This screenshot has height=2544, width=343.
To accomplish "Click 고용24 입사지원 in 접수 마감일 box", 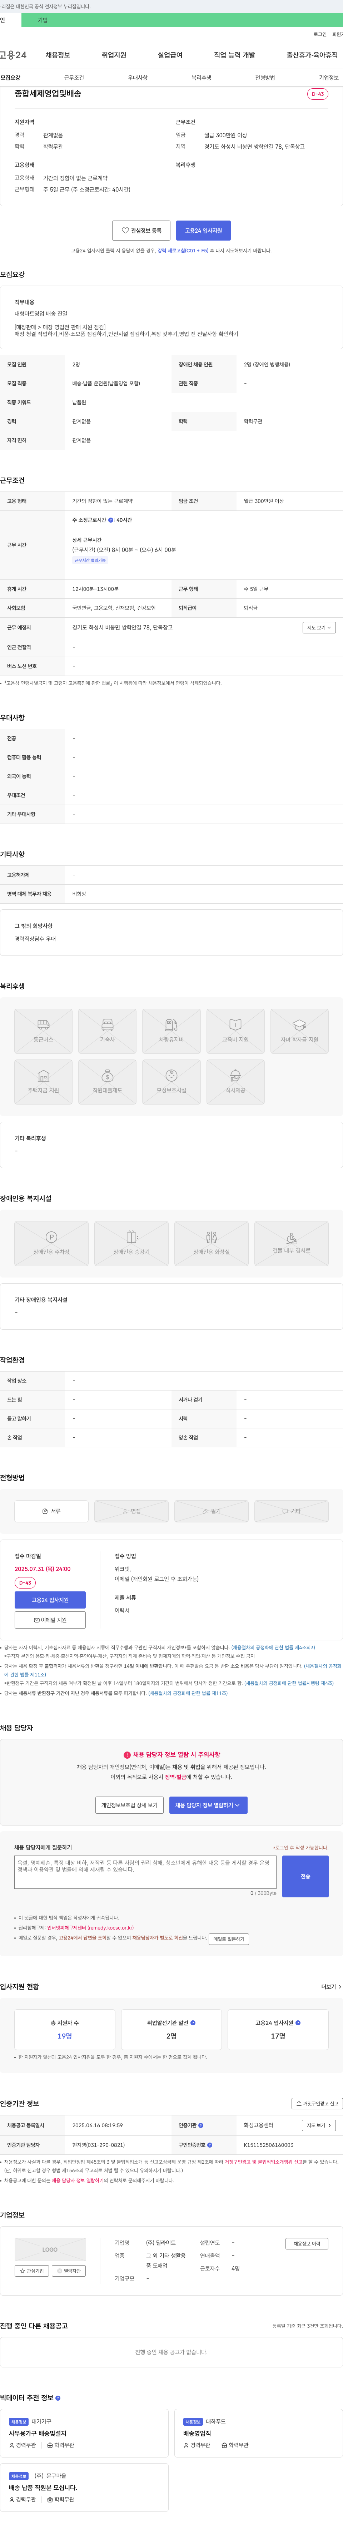I will [50, 1600].
